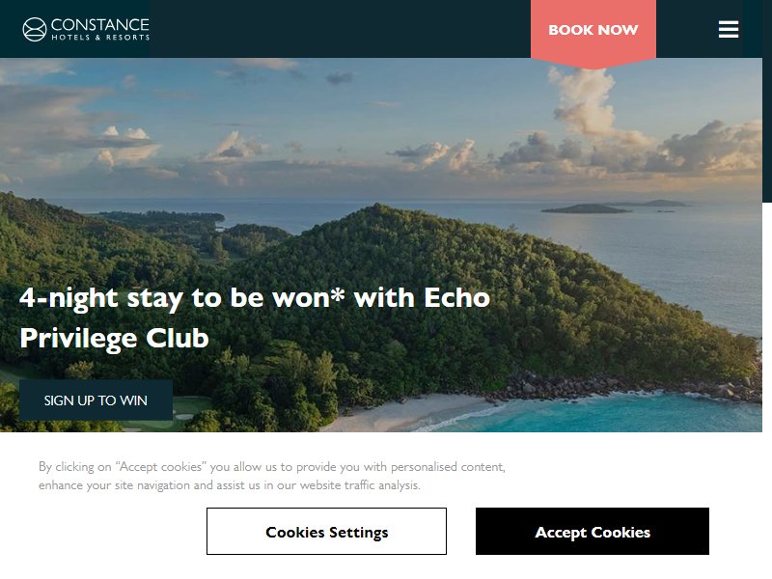Click the cookie consent description text

pyautogui.click(x=272, y=476)
